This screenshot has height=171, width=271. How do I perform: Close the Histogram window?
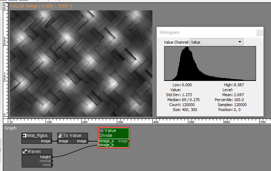[260, 32]
